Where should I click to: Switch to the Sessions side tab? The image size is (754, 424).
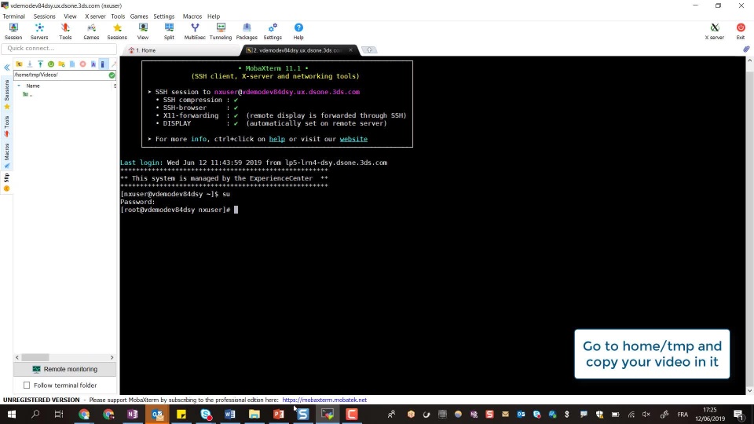click(x=7, y=94)
